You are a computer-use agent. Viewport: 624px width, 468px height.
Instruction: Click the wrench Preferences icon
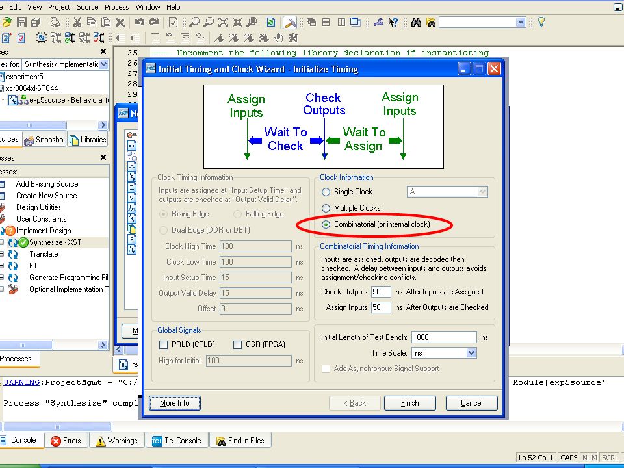pyautogui.click(x=378, y=22)
